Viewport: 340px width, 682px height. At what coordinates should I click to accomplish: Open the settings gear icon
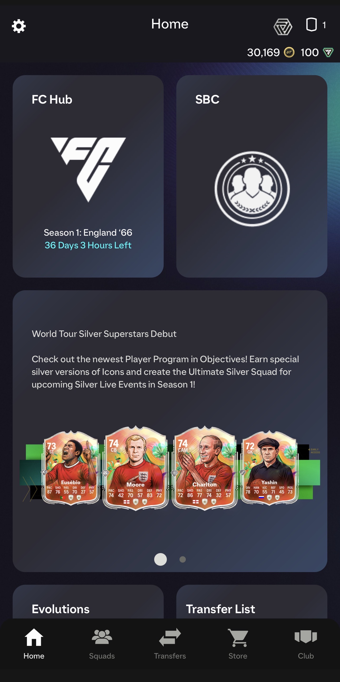point(19,26)
